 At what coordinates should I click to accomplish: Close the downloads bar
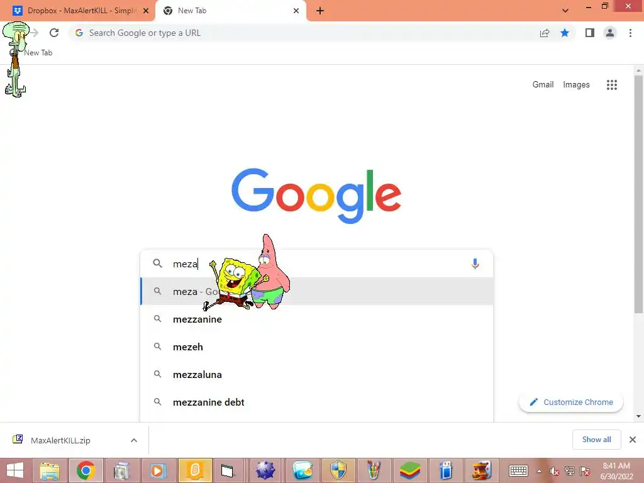(633, 440)
